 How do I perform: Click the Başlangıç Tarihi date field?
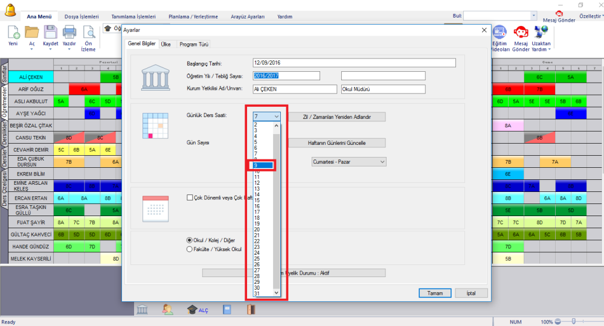pyautogui.click(x=354, y=63)
